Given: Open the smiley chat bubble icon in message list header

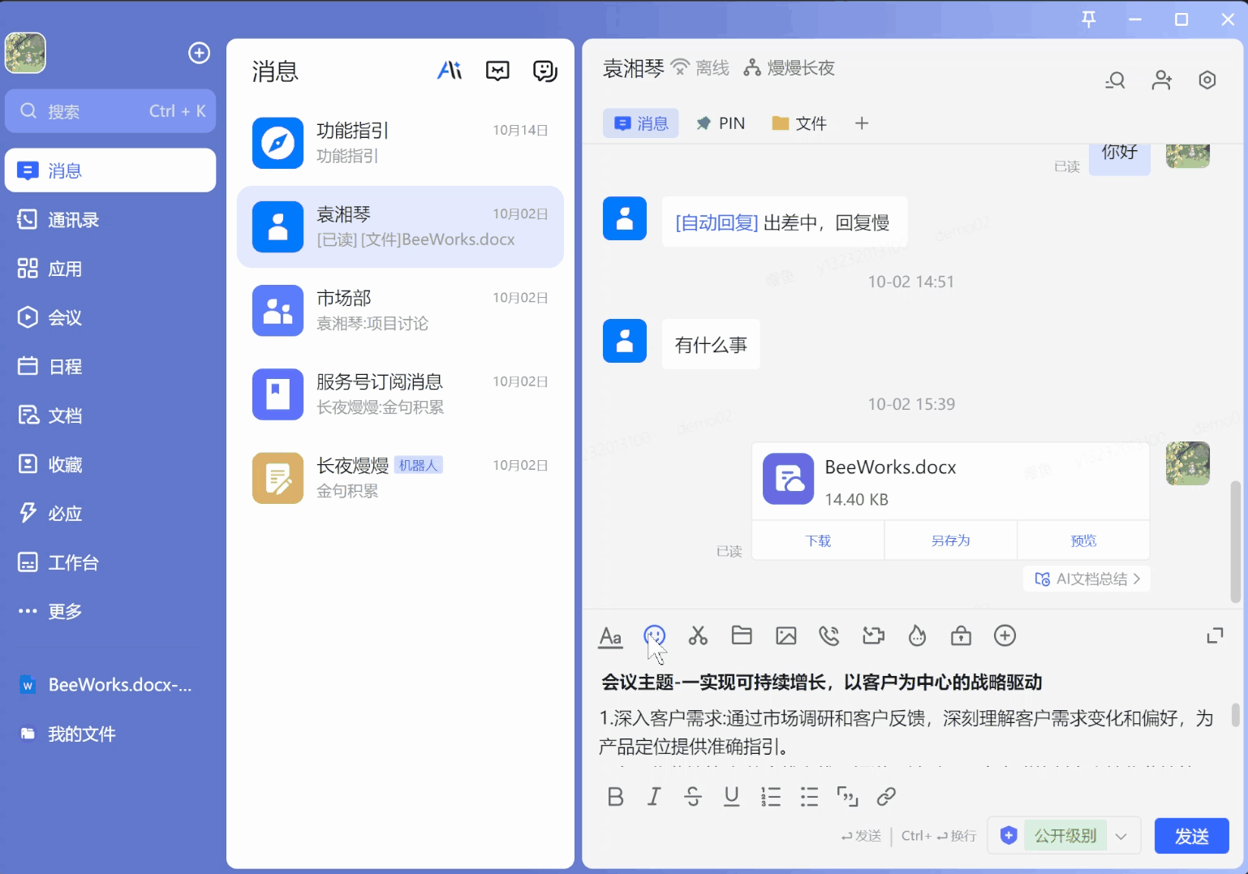Looking at the screenshot, I should [x=545, y=71].
